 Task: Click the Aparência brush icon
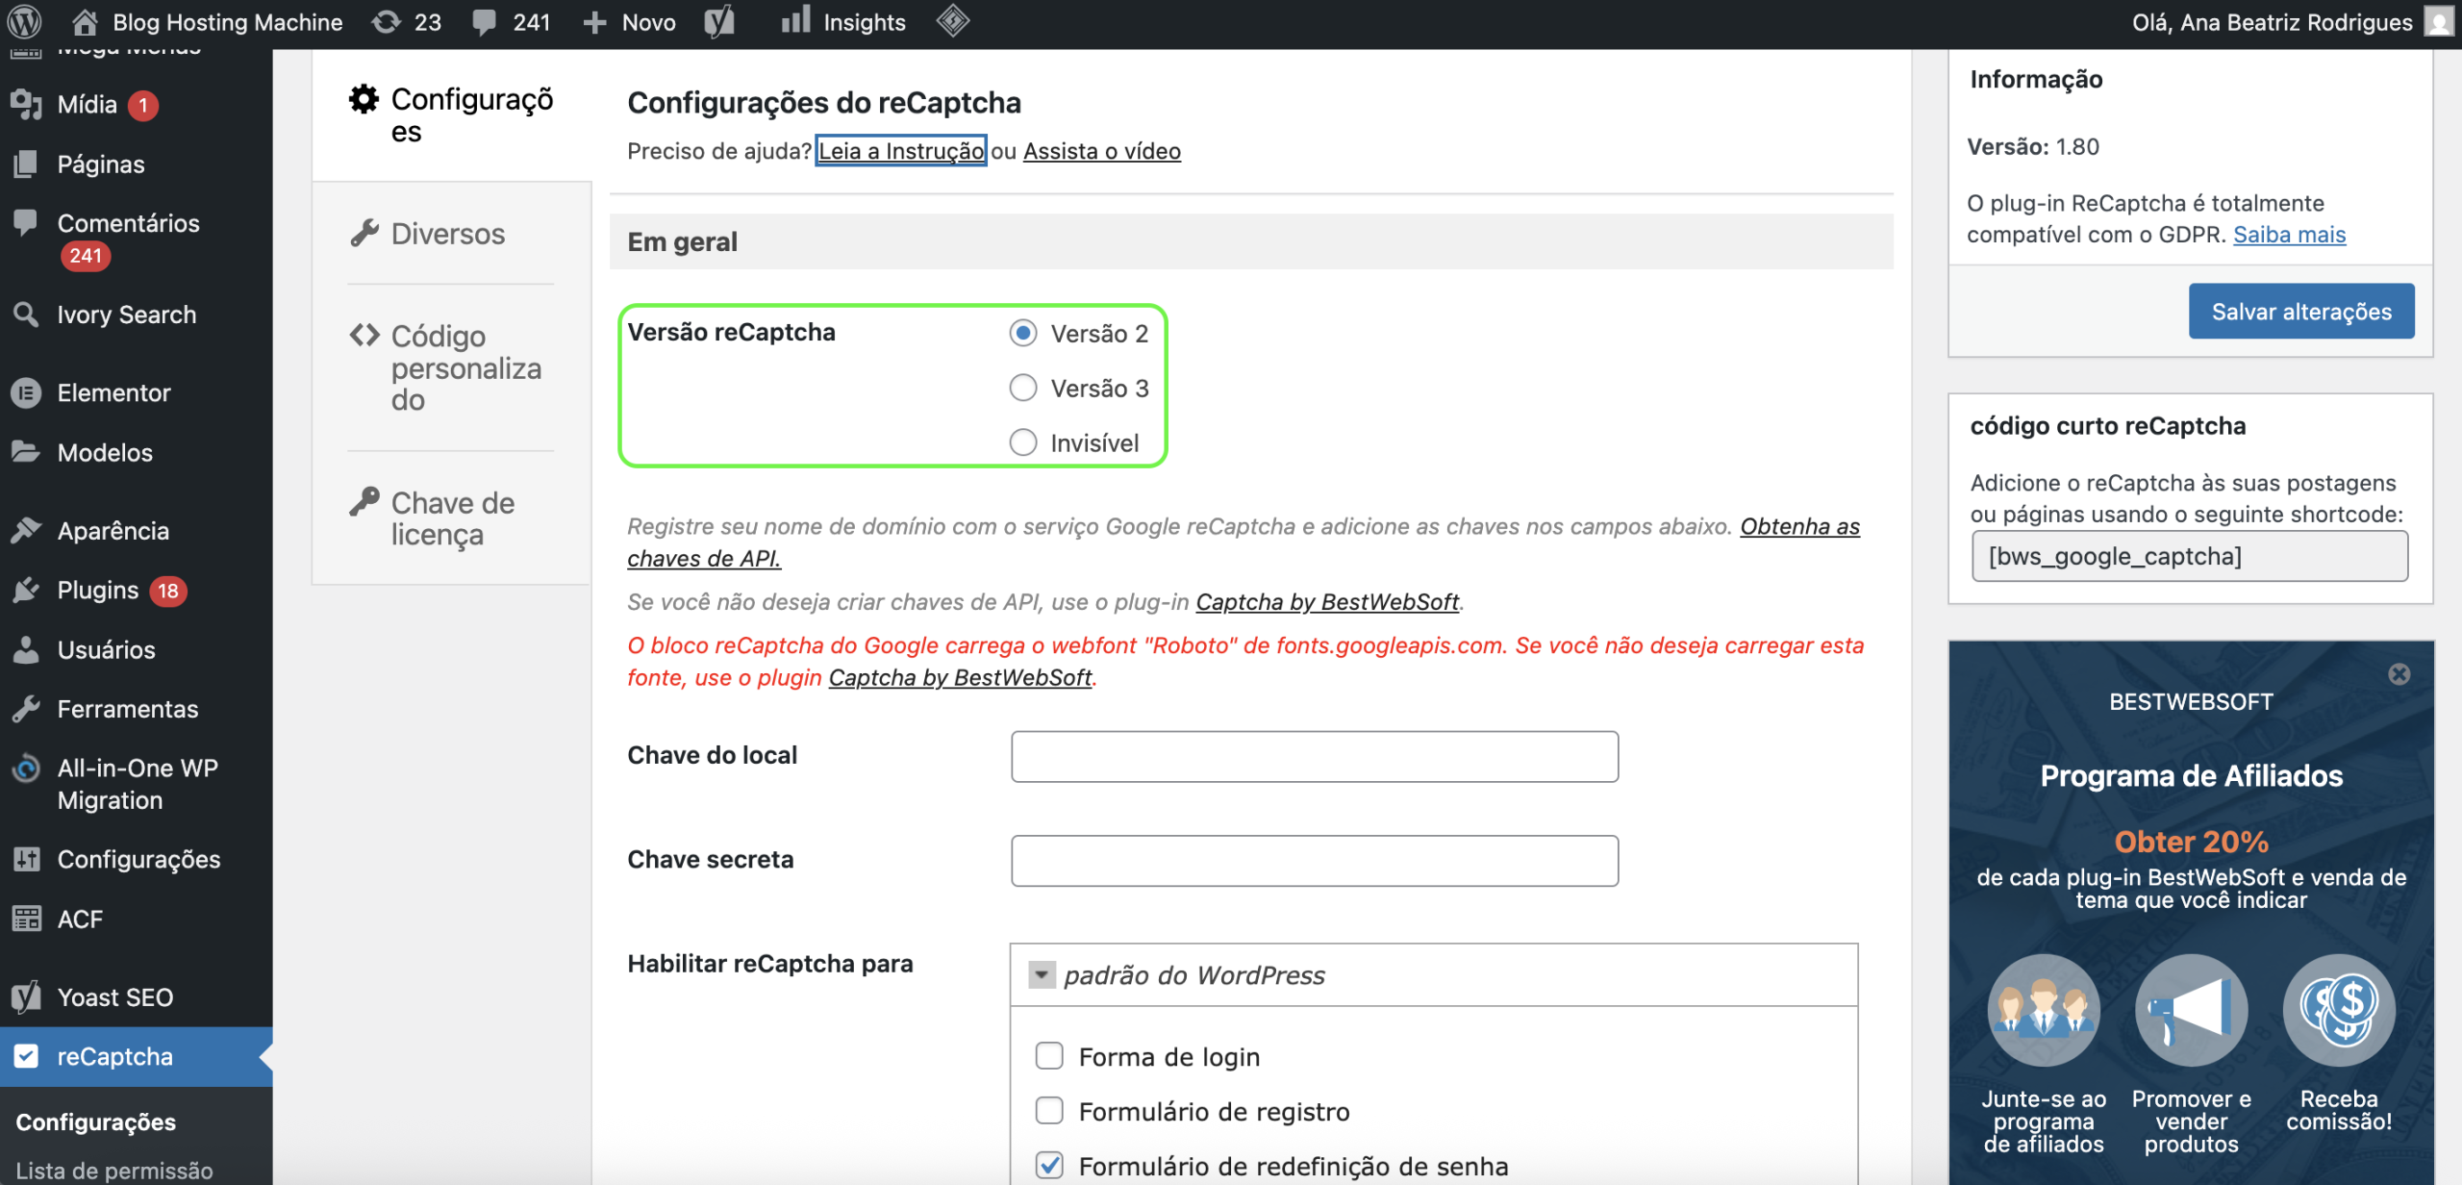[x=26, y=530]
